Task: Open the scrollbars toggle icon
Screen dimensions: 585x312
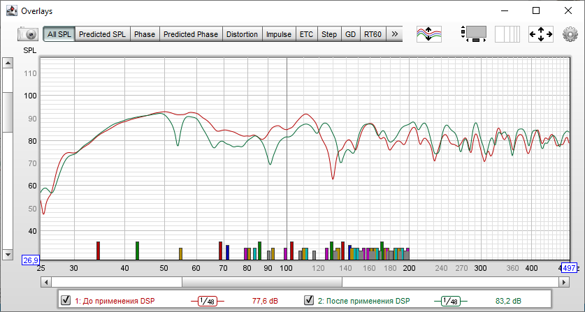Action: click(474, 34)
